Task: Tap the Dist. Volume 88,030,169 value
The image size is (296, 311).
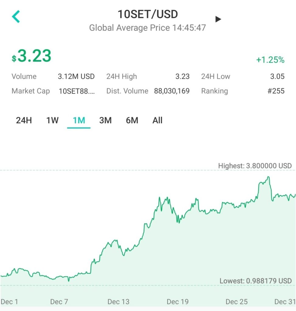Action: 172,91
